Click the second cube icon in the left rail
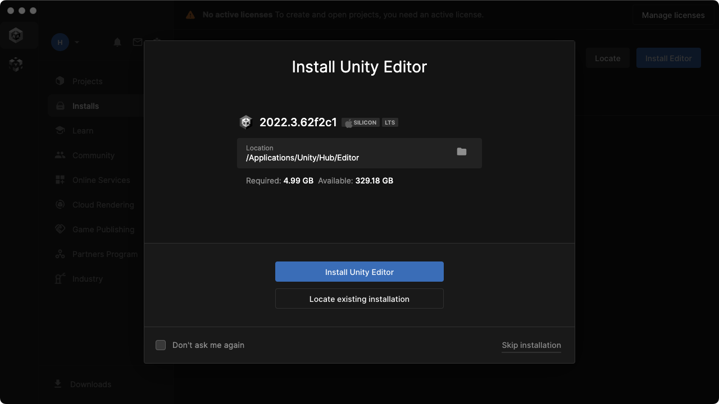This screenshot has width=719, height=404. (x=16, y=65)
